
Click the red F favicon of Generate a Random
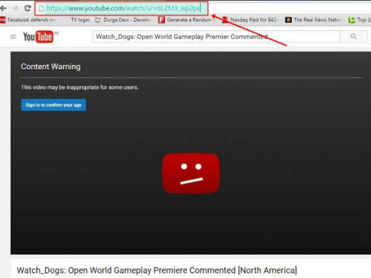(x=161, y=20)
